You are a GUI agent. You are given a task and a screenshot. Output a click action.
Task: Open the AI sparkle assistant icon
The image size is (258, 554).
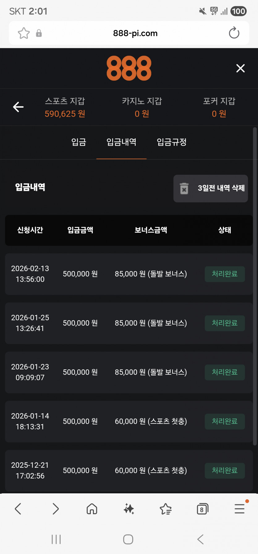129,509
